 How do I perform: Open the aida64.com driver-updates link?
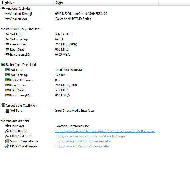coord(83,141)
